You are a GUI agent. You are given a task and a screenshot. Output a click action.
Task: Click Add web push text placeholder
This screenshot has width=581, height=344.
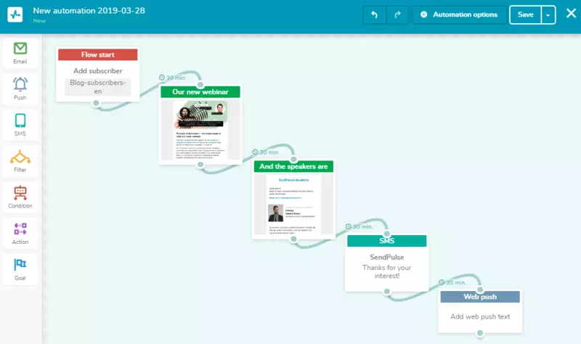[480, 316]
